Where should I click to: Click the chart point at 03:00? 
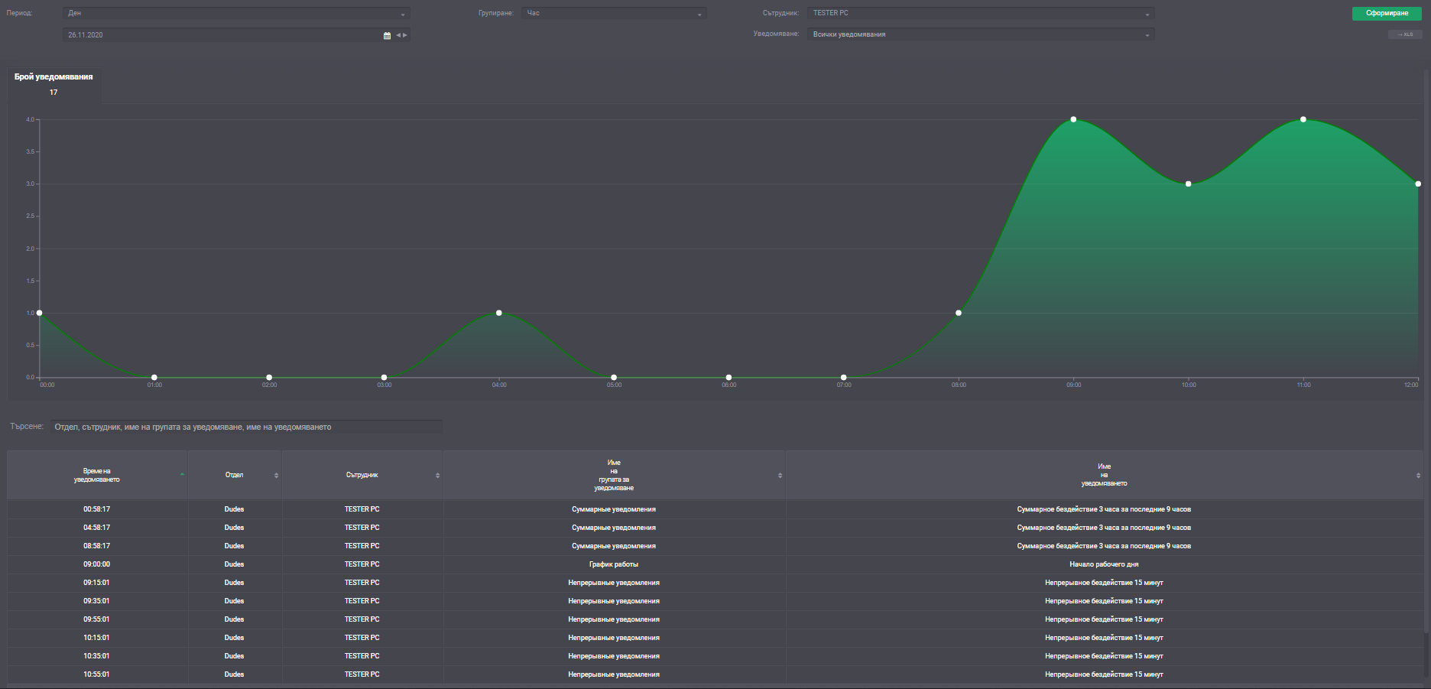point(384,377)
